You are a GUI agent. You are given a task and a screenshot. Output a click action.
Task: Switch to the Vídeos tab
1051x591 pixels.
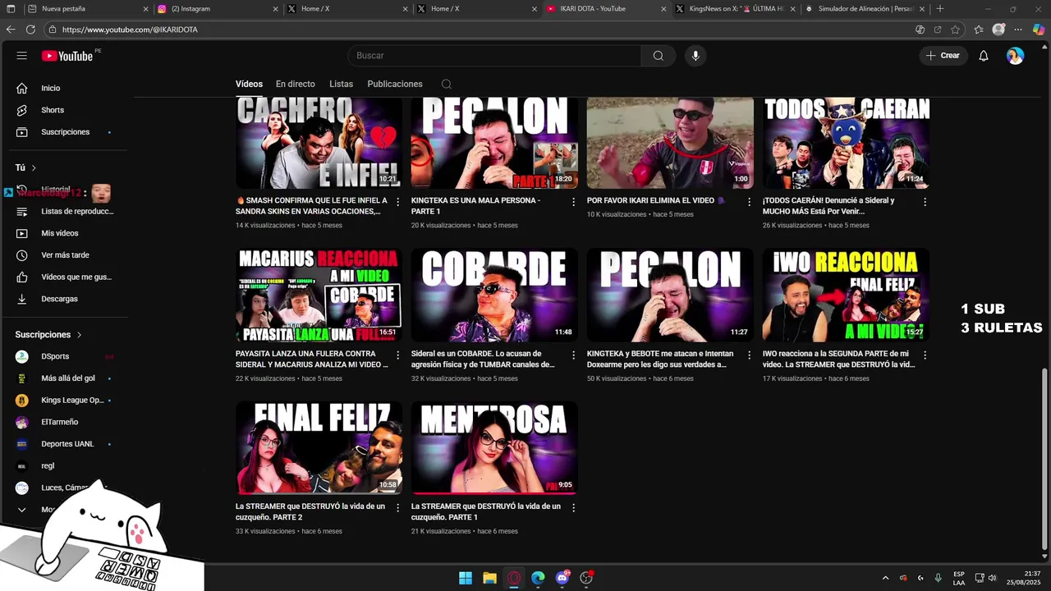tap(249, 84)
